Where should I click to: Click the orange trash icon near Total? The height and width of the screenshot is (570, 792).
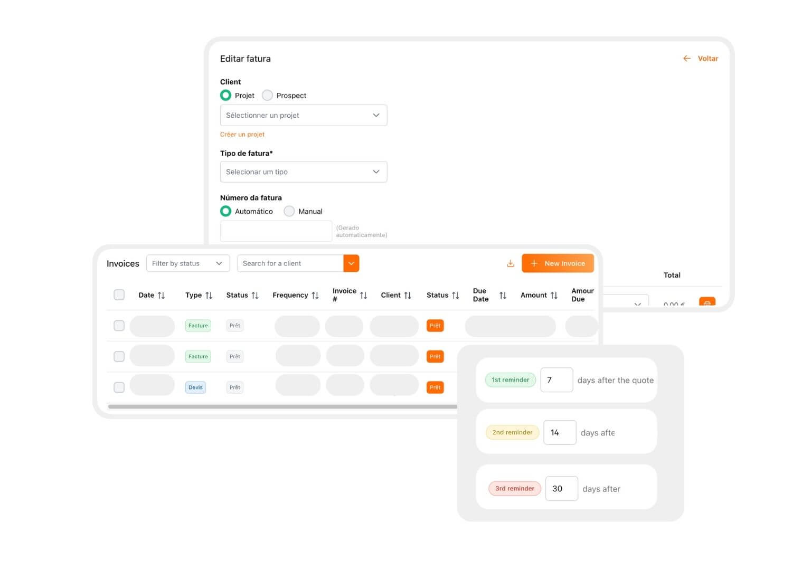coord(707,302)
